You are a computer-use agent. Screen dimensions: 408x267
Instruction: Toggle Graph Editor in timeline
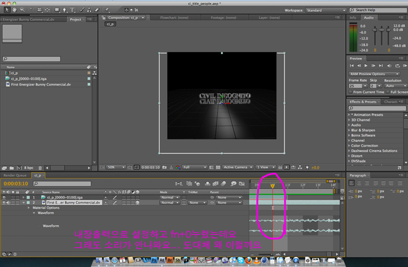click(242, 184)
